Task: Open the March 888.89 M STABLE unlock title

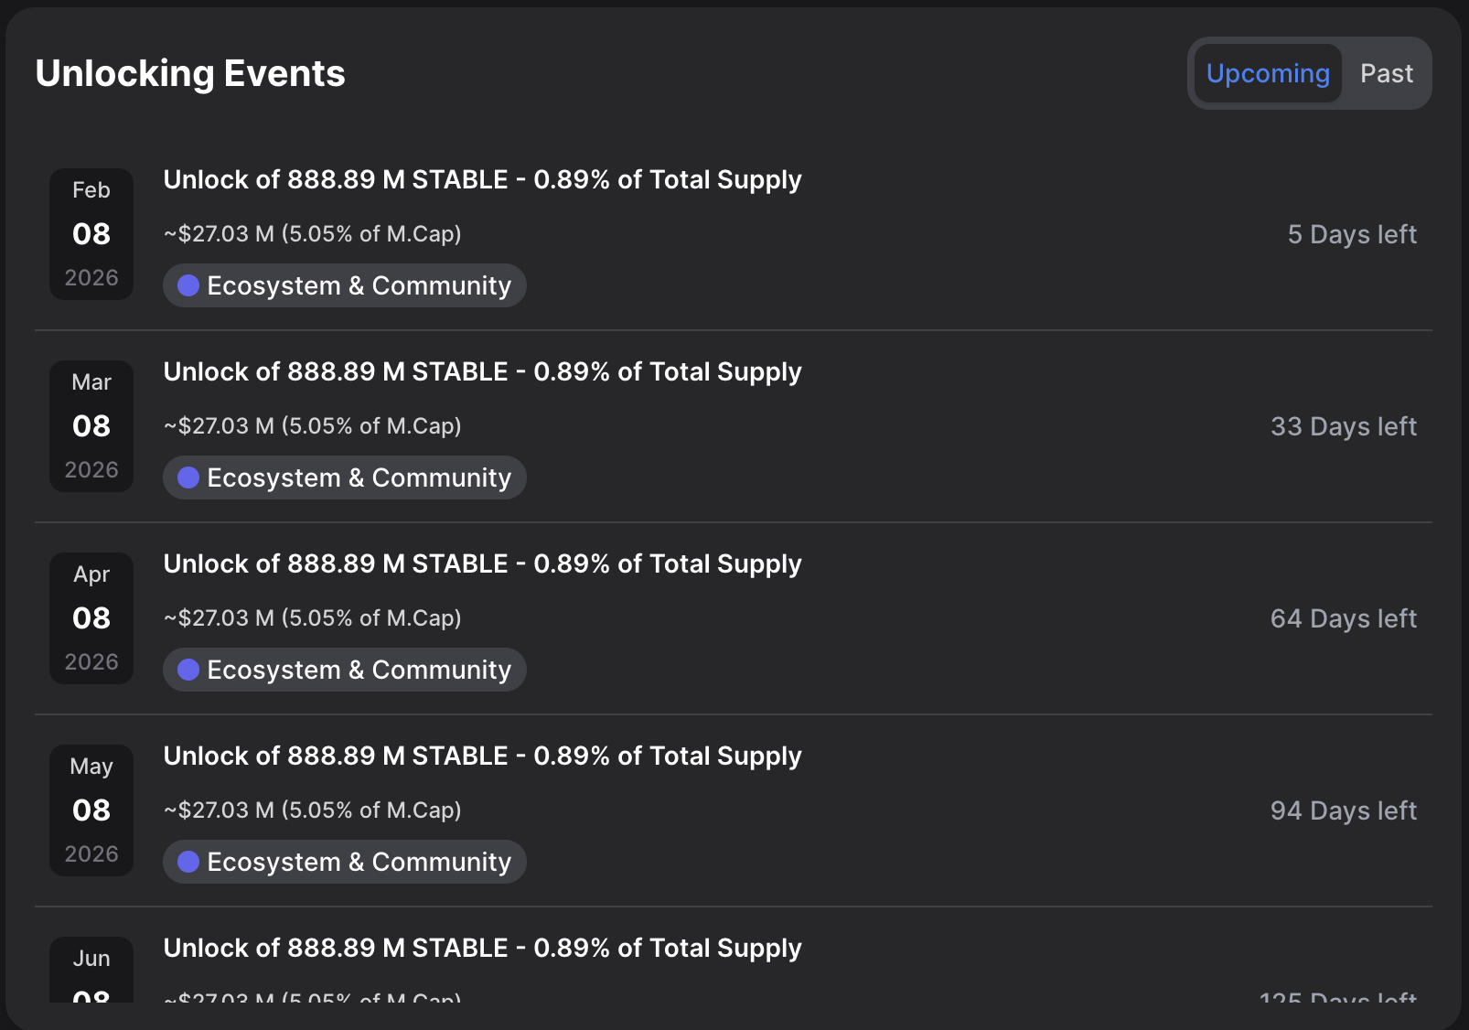Action: 482,371
